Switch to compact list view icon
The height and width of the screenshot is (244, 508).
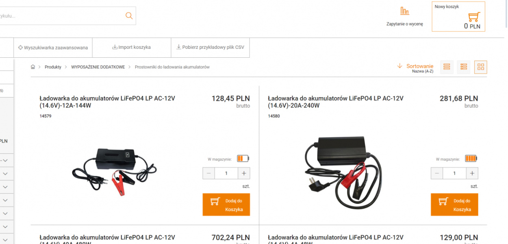tap(447, 67)
